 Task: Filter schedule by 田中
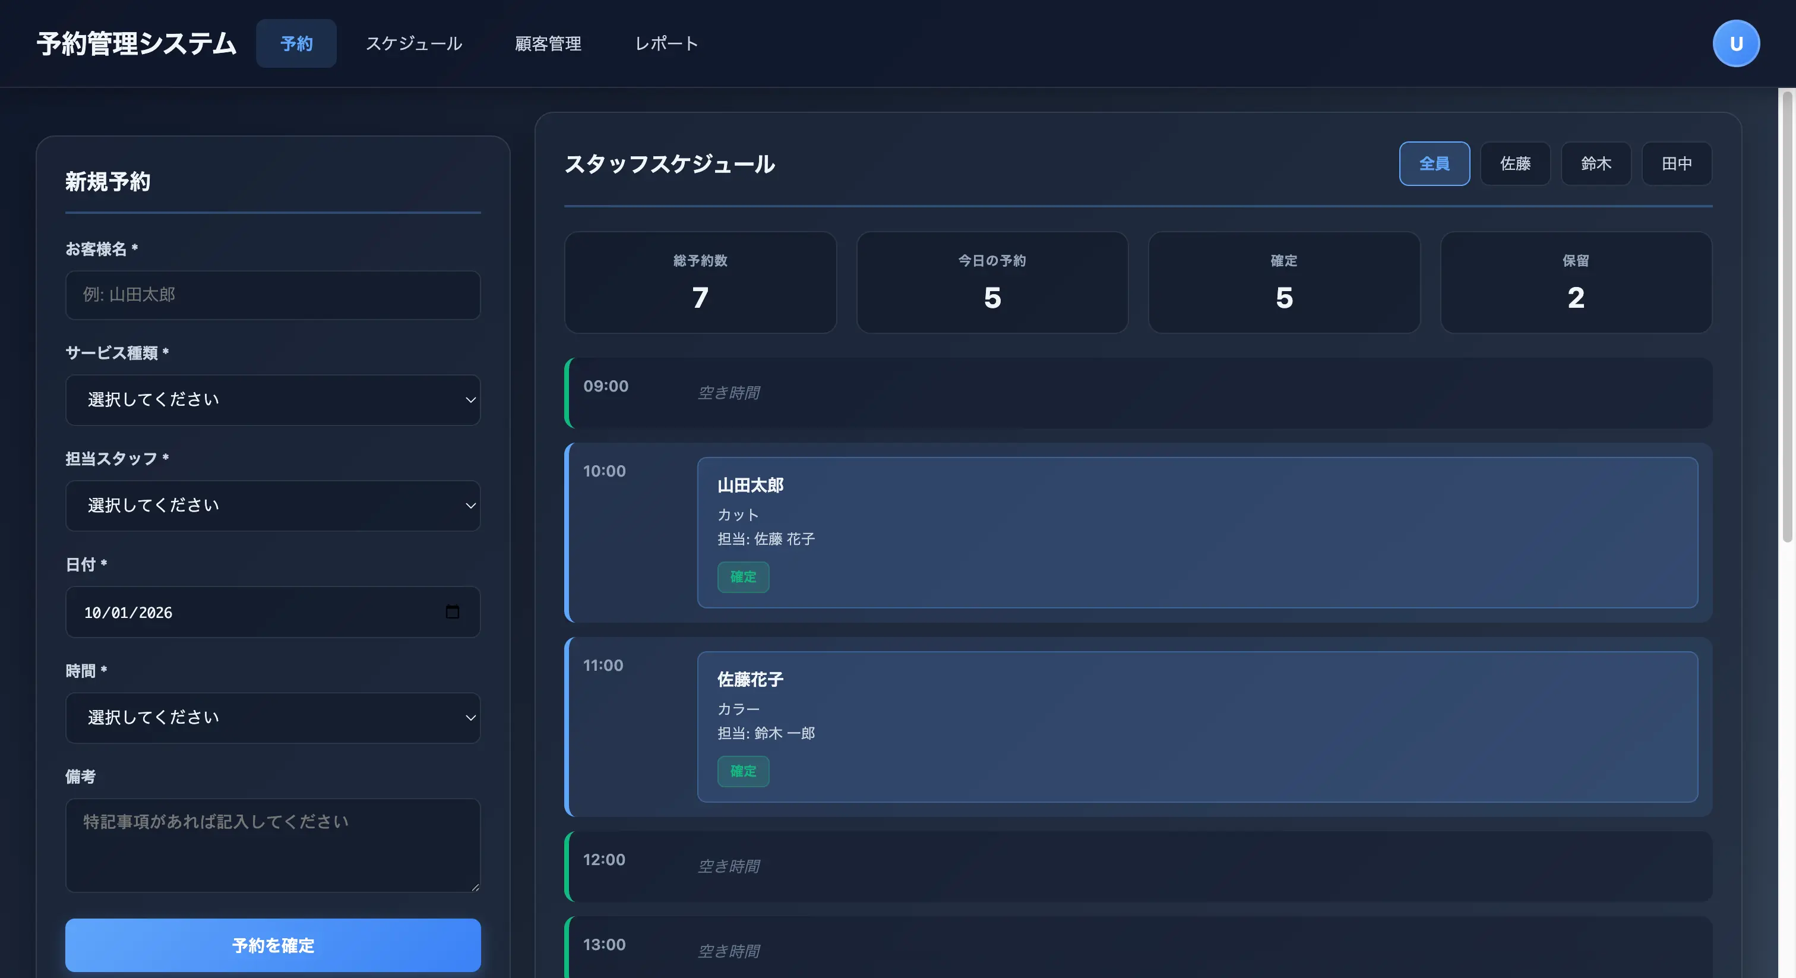[1677, 163]
